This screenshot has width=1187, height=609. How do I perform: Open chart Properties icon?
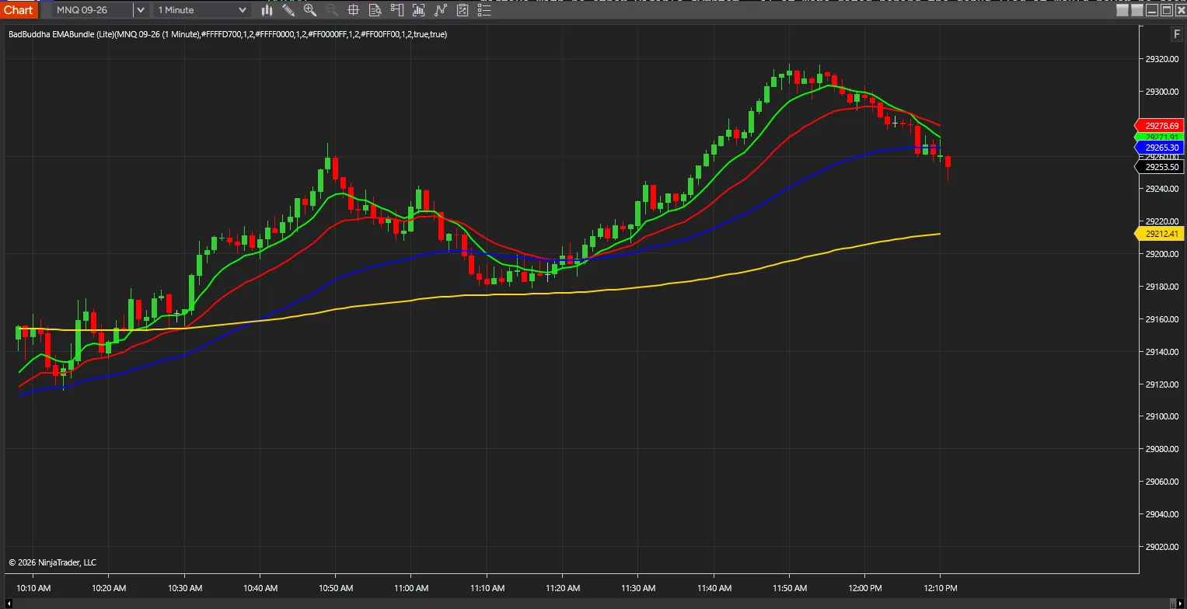click(463, 10)
